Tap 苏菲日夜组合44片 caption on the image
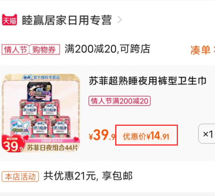Screen dimensions: 215x196 [52, 148]
